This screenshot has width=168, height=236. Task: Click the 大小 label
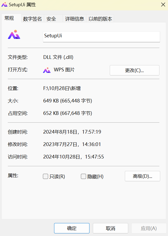[x=13, y=101]
